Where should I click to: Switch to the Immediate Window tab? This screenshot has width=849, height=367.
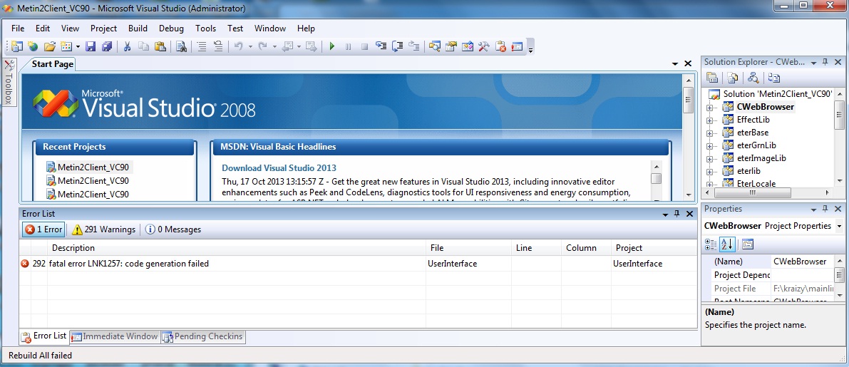point(114,336)
